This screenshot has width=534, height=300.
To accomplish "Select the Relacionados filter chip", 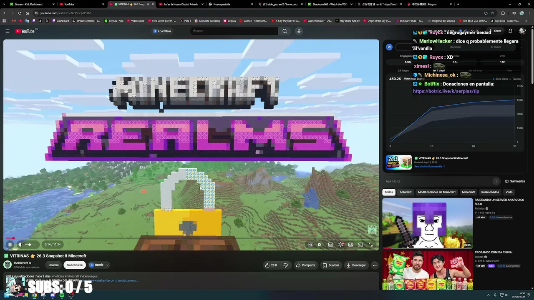I will tap(490, 192).
